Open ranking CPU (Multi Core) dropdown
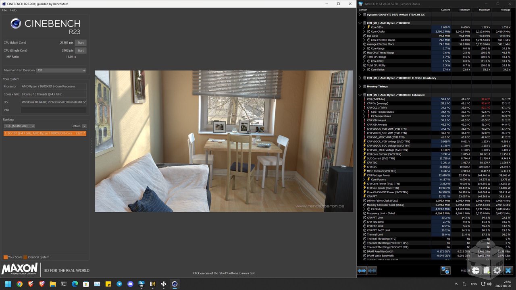The height and width of the screenshot is (290, 516). (x=19, y=126)
